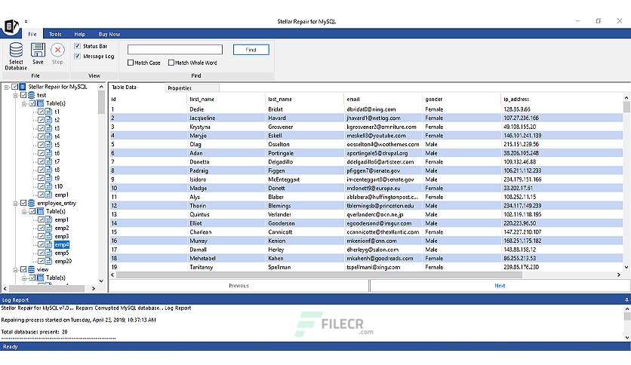Click the table icon for t7

pos(49,161)
